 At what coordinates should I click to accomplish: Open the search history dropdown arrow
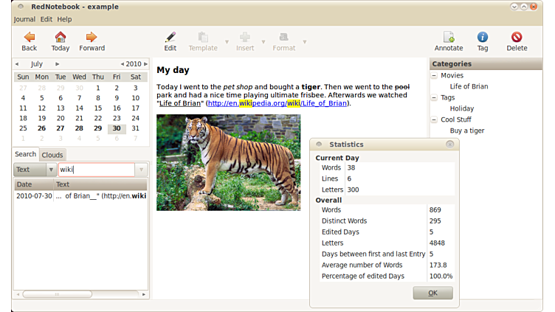coord(141,170)
